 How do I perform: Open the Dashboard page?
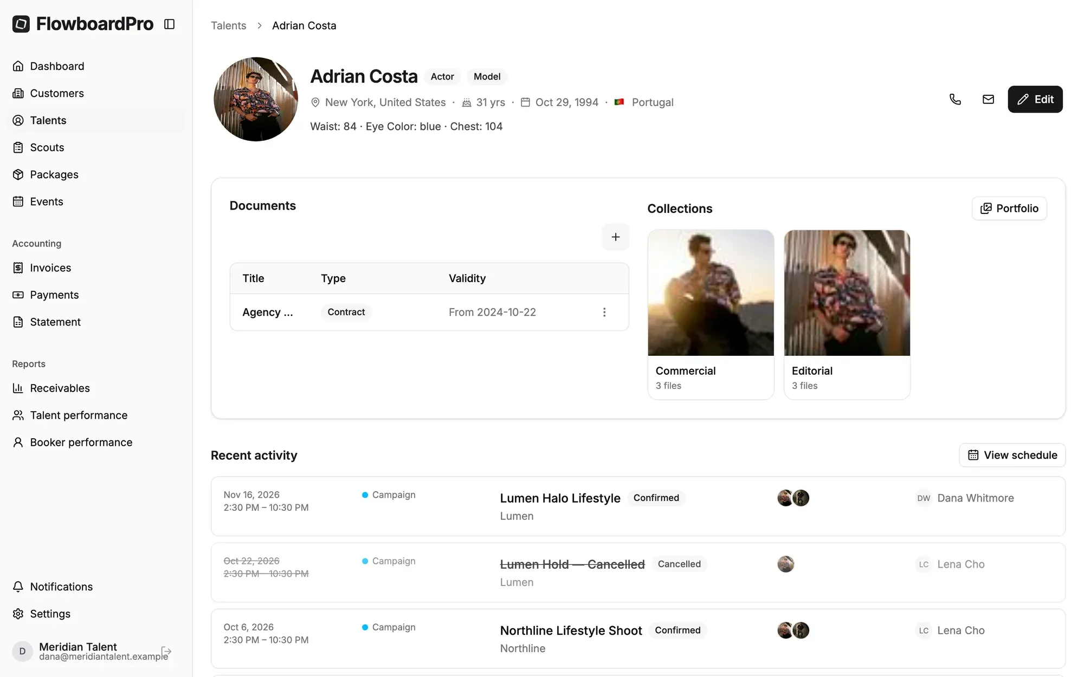pos(96,66)
